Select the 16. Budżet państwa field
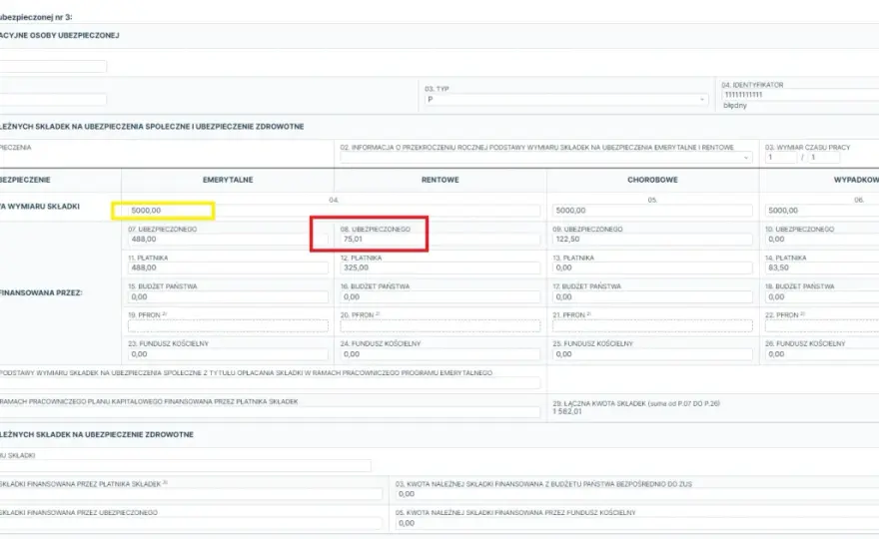This screenshot has height=539, width=879. (440, 297)
